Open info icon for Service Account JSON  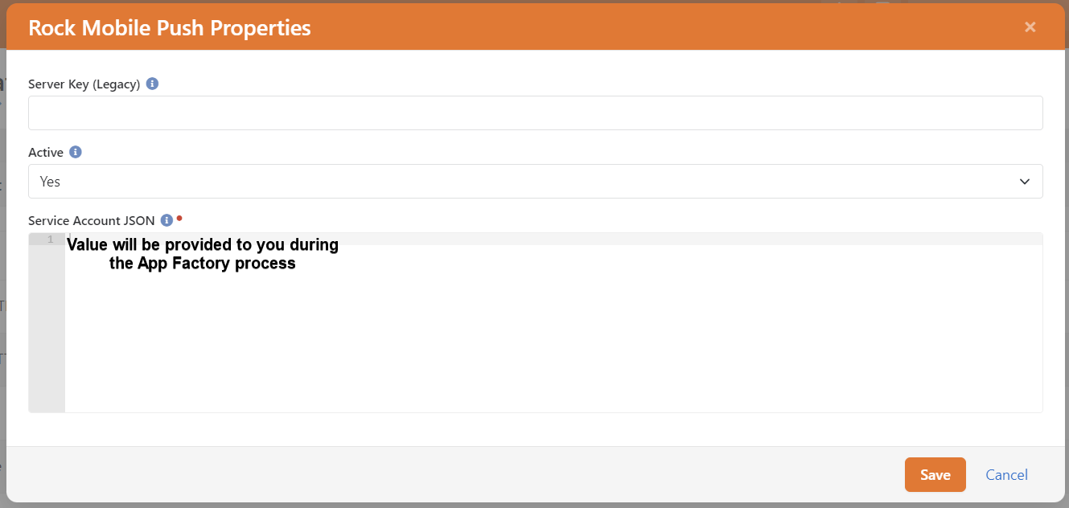pyautogui.click(x=167, y=220)
